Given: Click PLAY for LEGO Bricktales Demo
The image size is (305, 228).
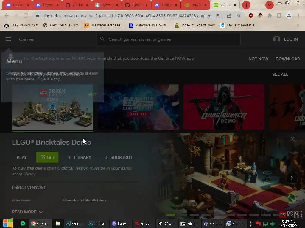Looking at the screenshot, I should click(21, 157).
